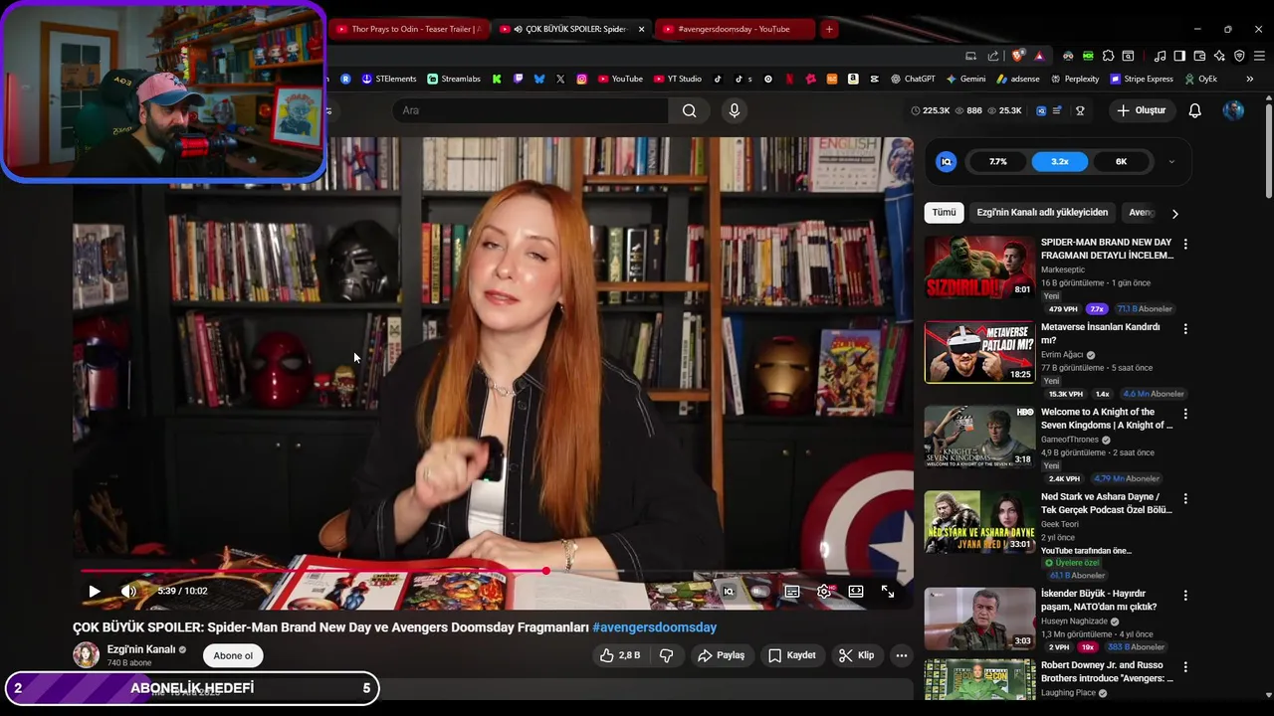Image resolution: width=1274 pixels, height=716 pixels.
Task: Open Gemini bookmark
Action: 966,79
